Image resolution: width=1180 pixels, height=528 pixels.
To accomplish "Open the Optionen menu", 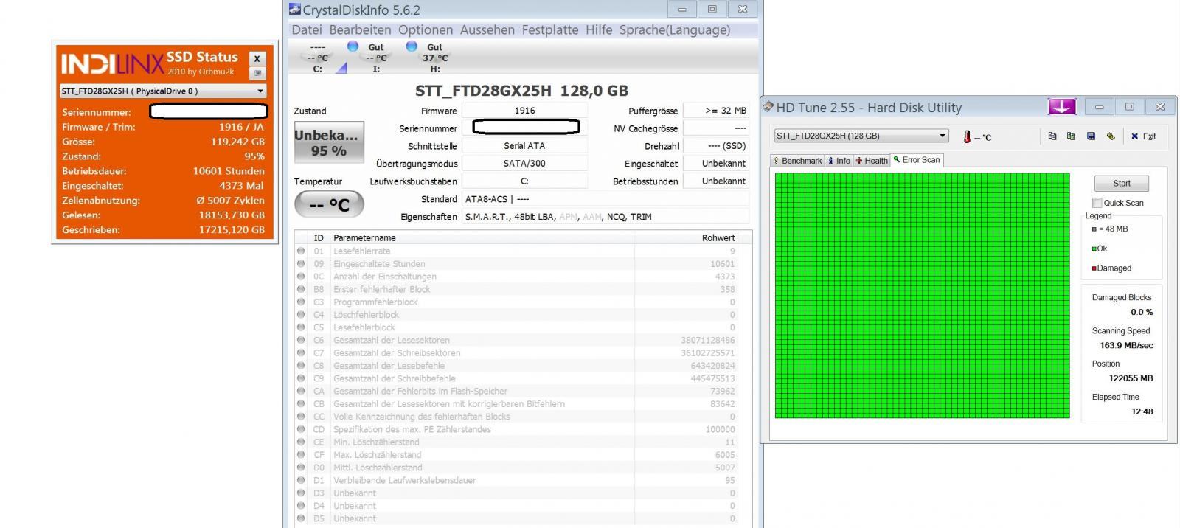I will tap(426, 30).
